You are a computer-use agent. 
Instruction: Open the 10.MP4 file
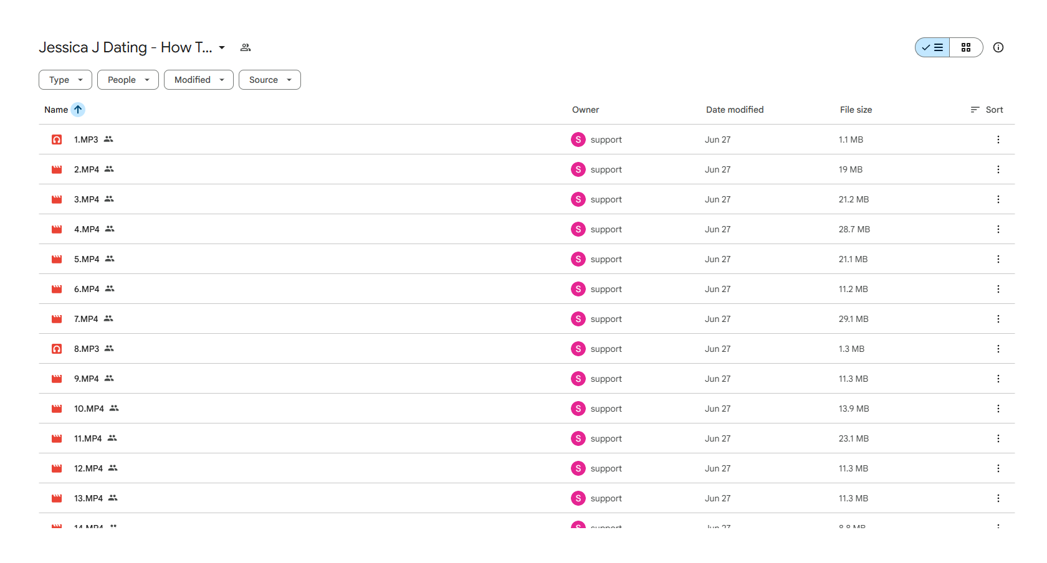[89, 409]
